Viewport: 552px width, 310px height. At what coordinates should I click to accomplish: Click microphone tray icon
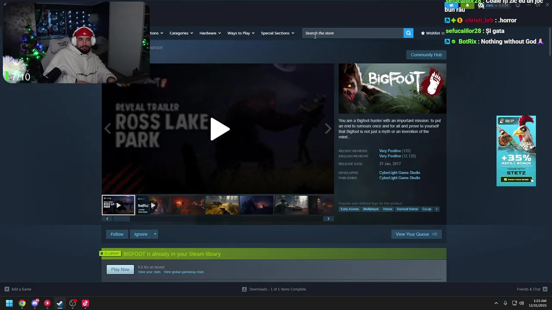(x=505, y=303)
